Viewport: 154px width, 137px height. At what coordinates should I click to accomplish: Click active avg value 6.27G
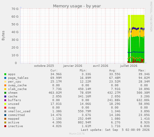coord(116,122)
